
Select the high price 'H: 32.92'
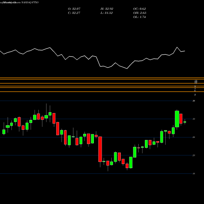pos(107,9)
